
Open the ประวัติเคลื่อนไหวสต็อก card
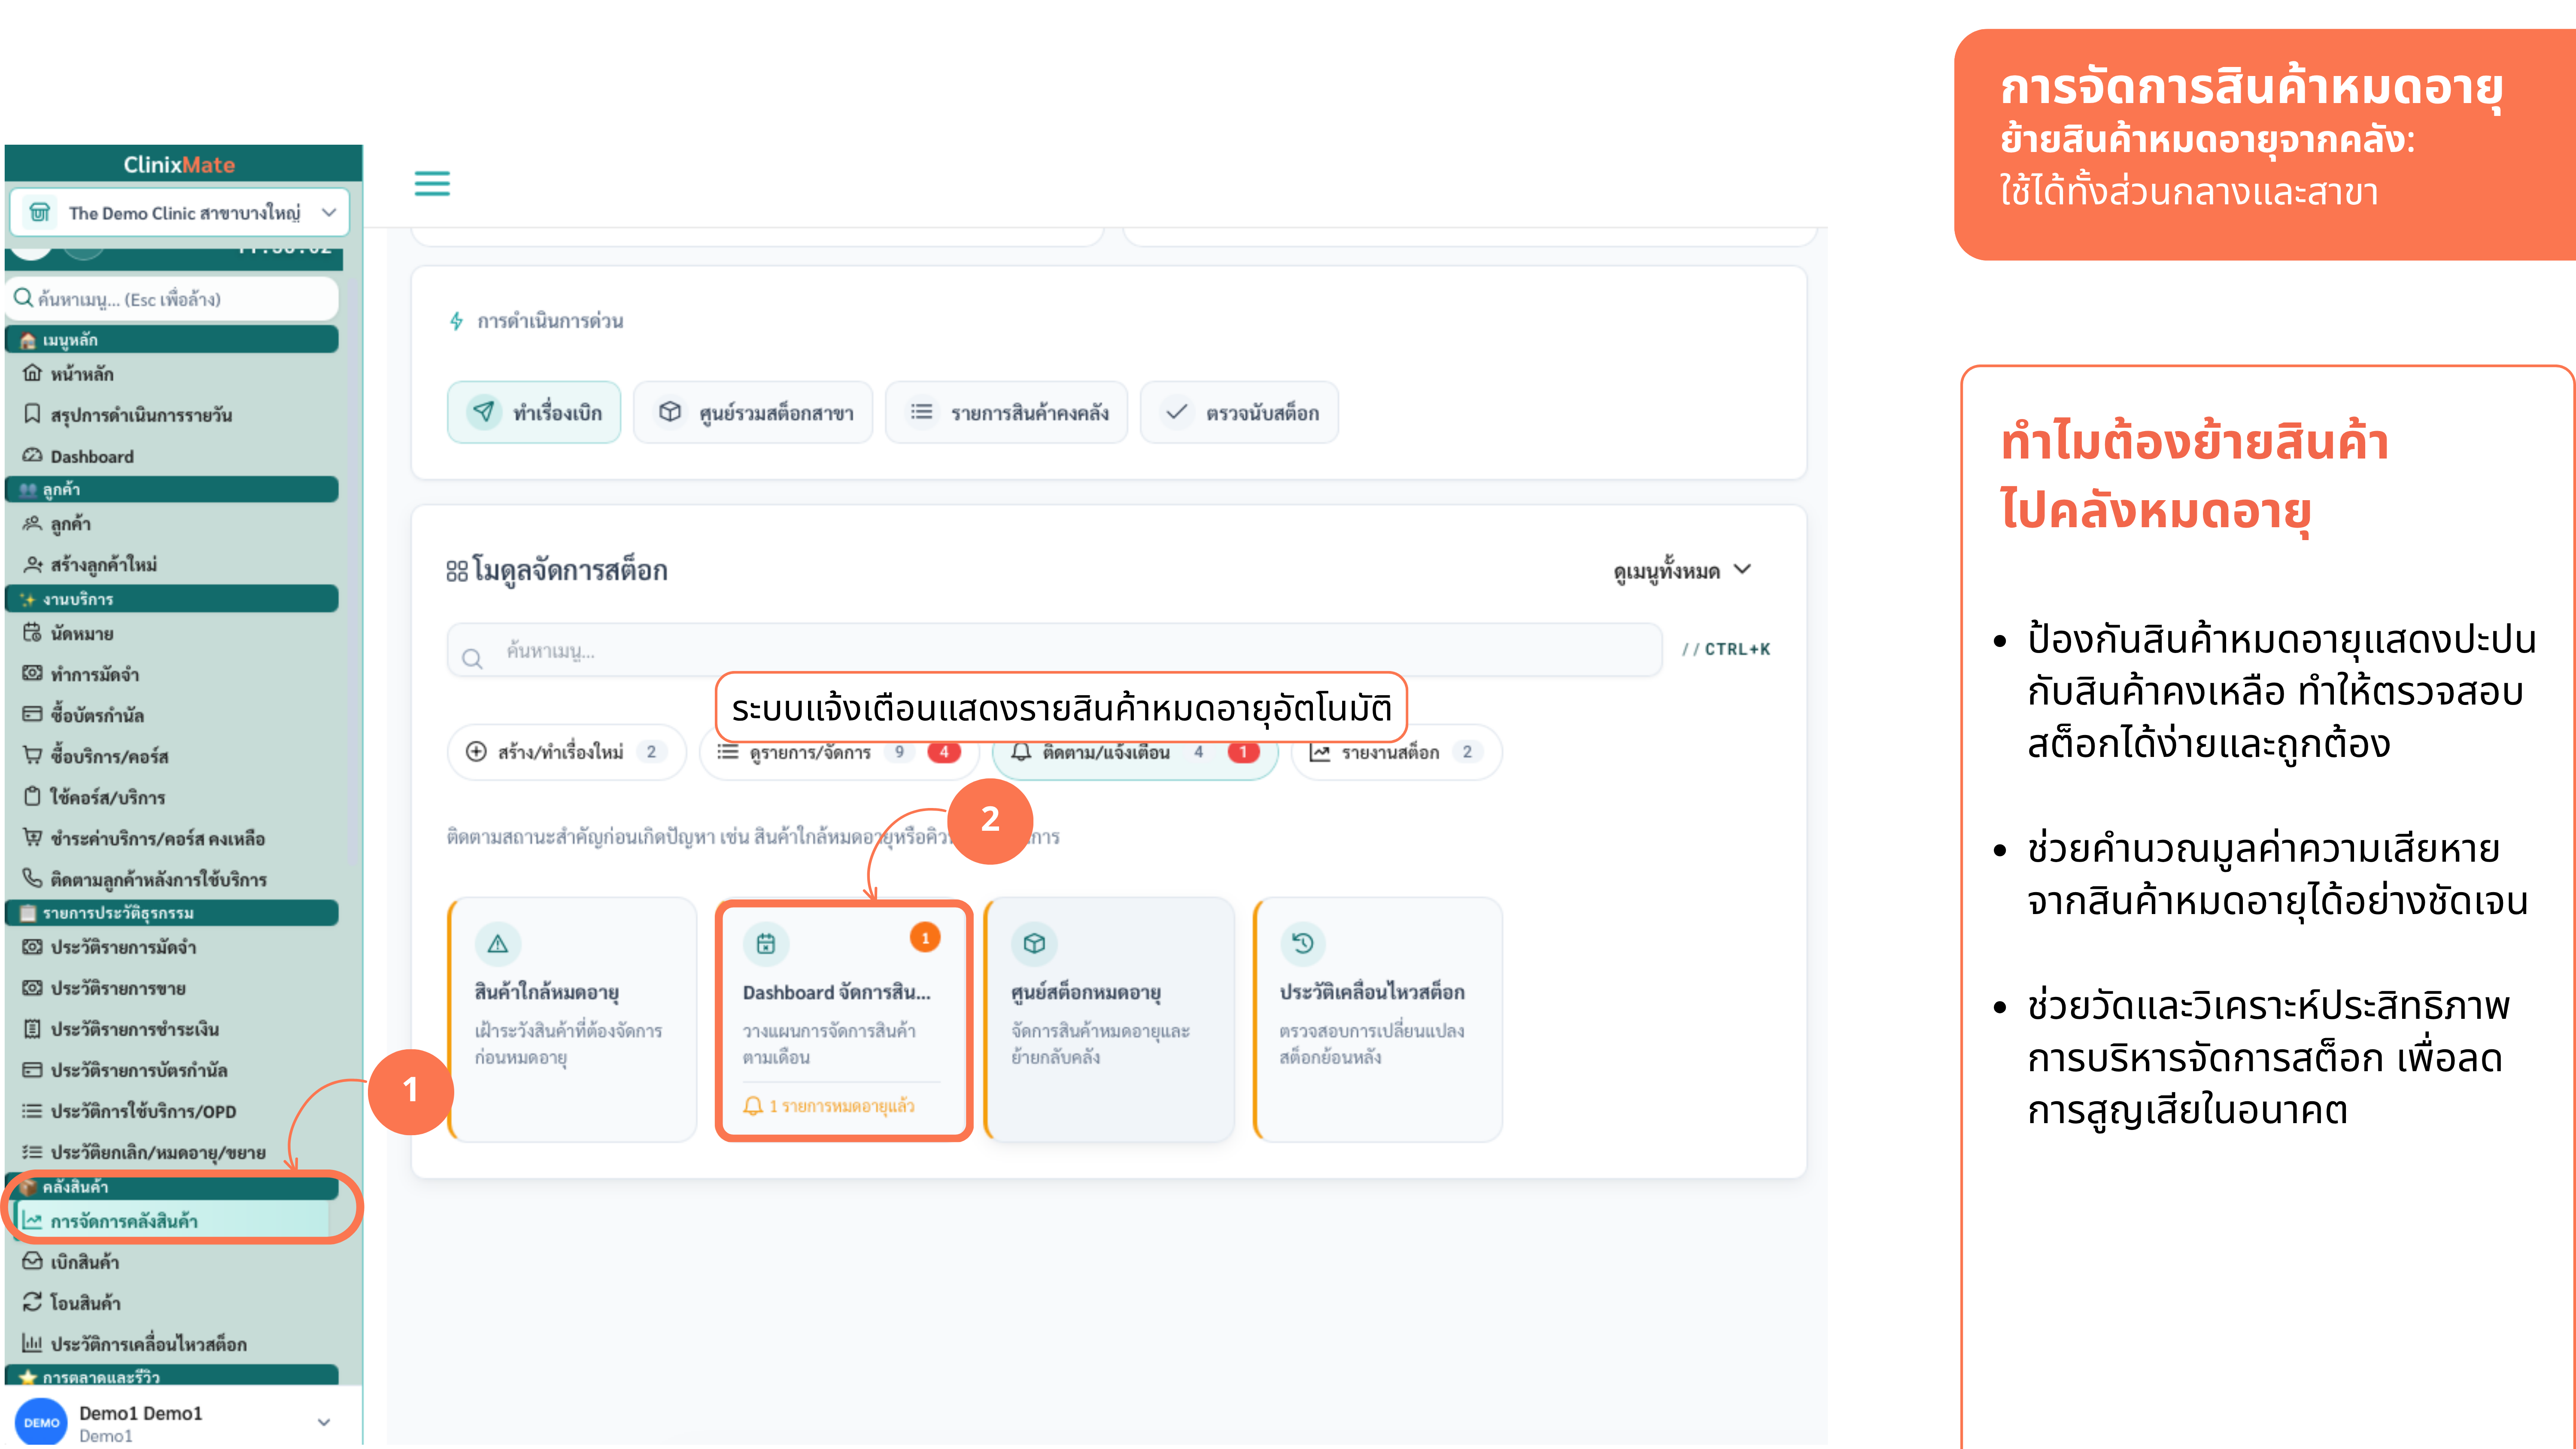coord(1378,1019)
